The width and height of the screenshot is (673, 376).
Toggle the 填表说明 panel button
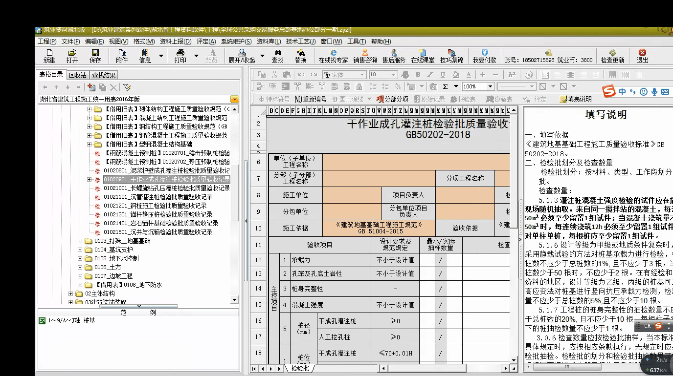(576, 99)
